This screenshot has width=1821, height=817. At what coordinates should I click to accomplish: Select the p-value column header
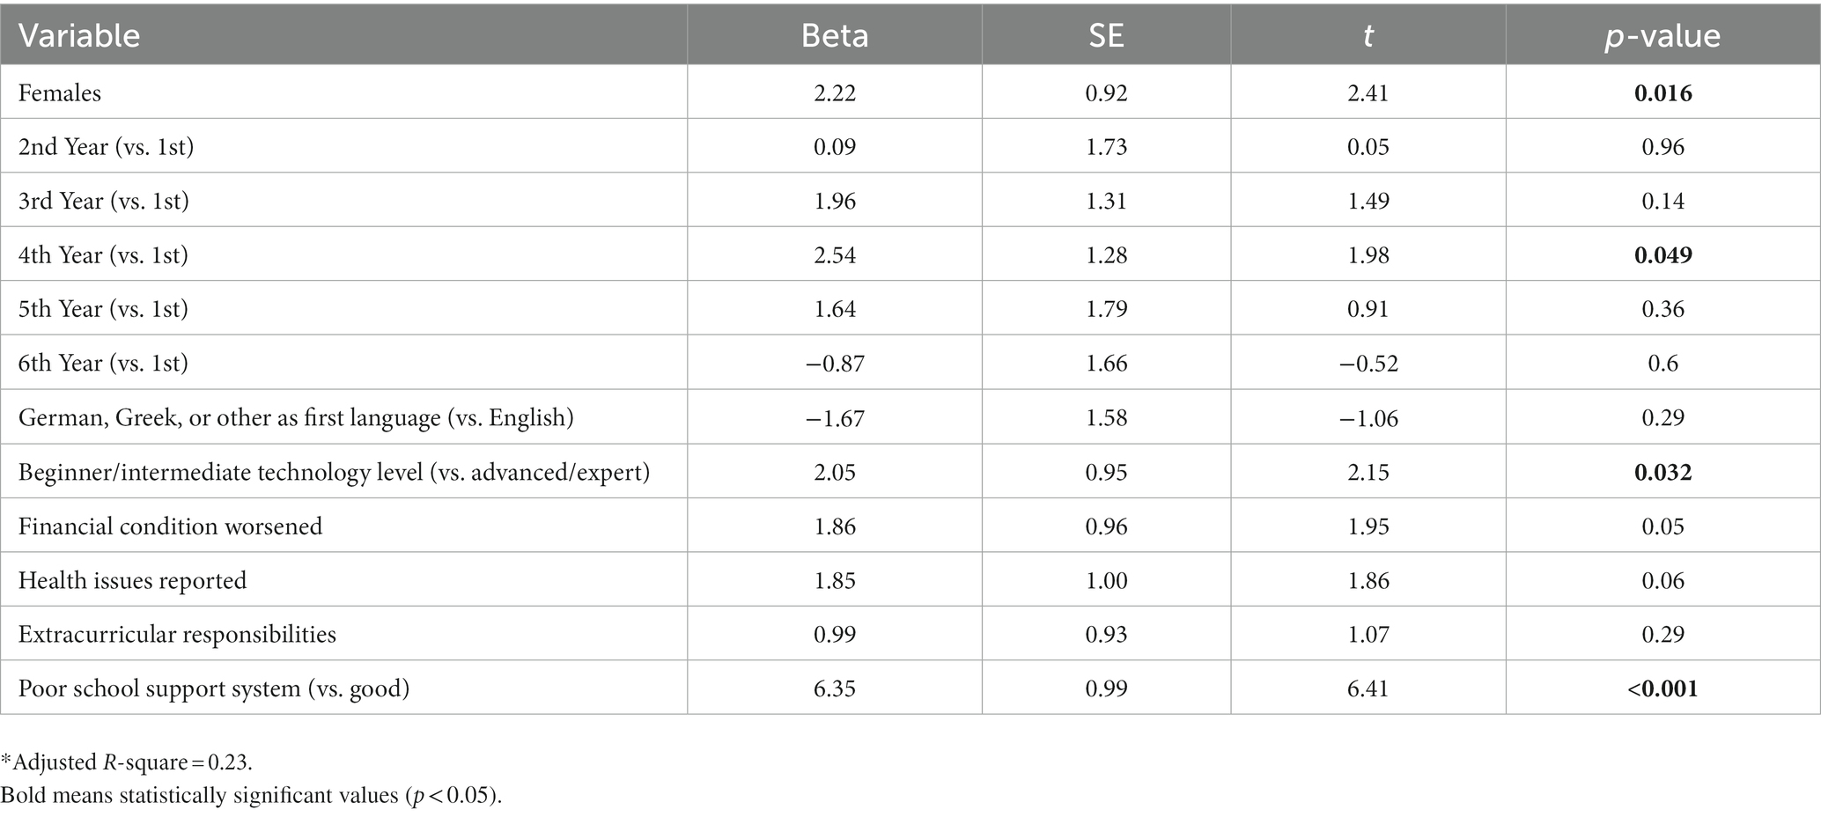point(1662,35)
